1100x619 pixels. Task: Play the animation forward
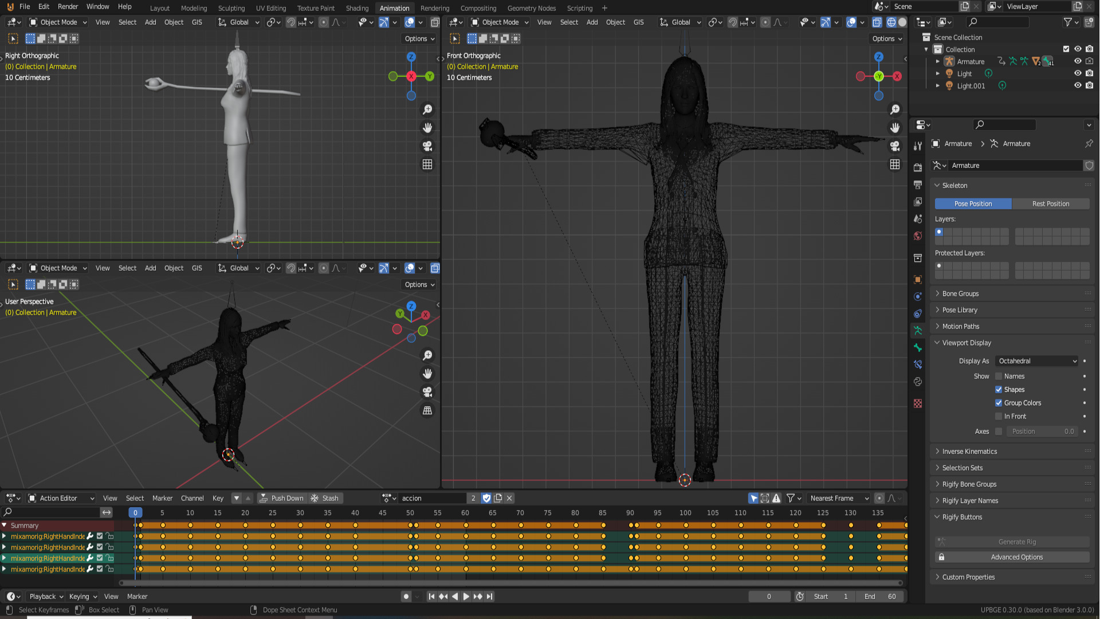tap(466, 597)
